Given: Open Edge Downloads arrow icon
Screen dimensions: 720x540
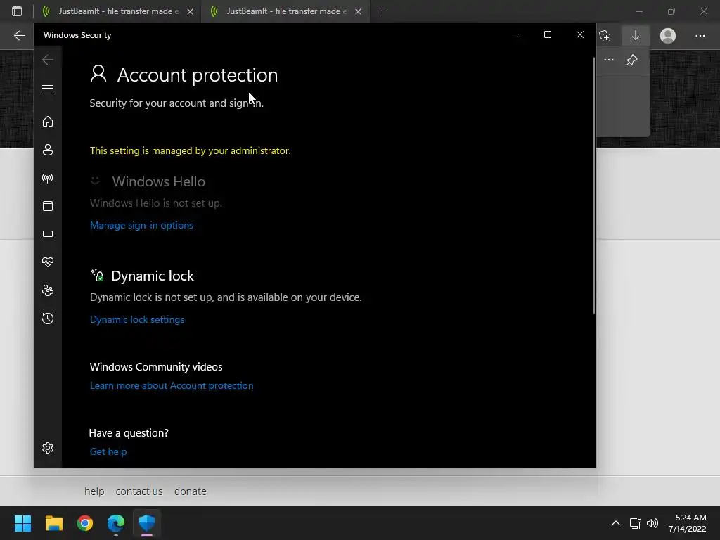Looking at the screenshot, I should coord(636,36).
